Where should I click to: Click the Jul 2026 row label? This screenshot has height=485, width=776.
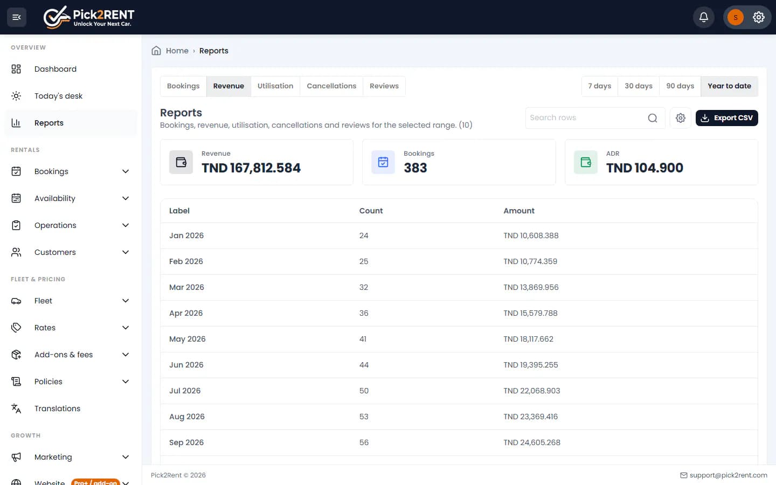pyautogui.click(x=185, y=391)
